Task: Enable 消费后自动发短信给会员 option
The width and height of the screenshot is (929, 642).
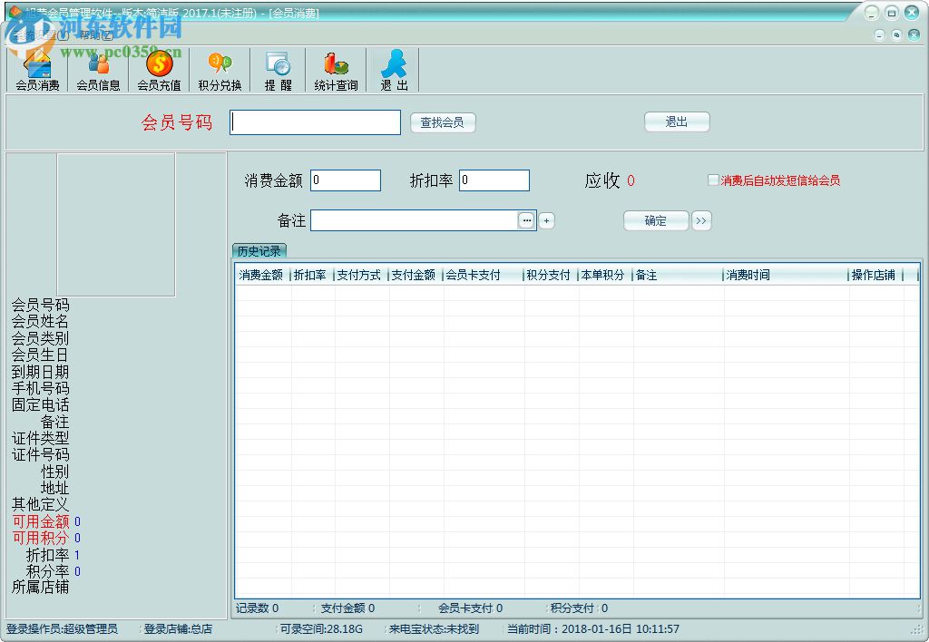Action: coord(714,180)
